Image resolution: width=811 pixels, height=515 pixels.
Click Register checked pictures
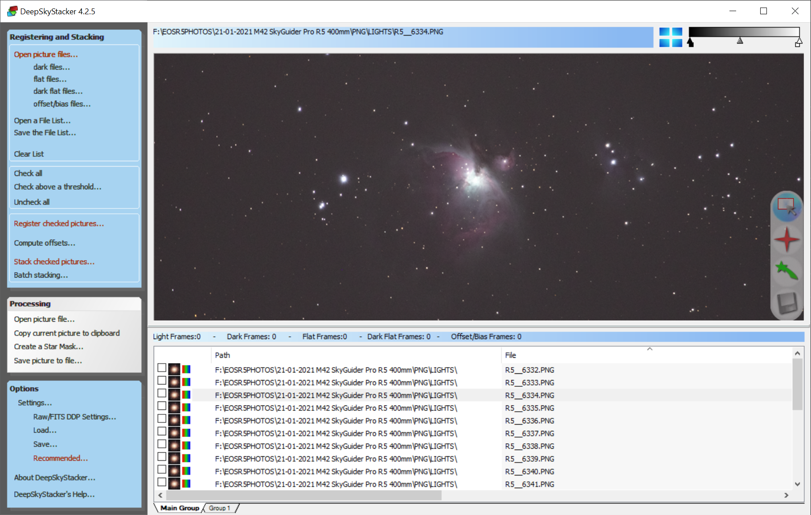click(59, 224)
